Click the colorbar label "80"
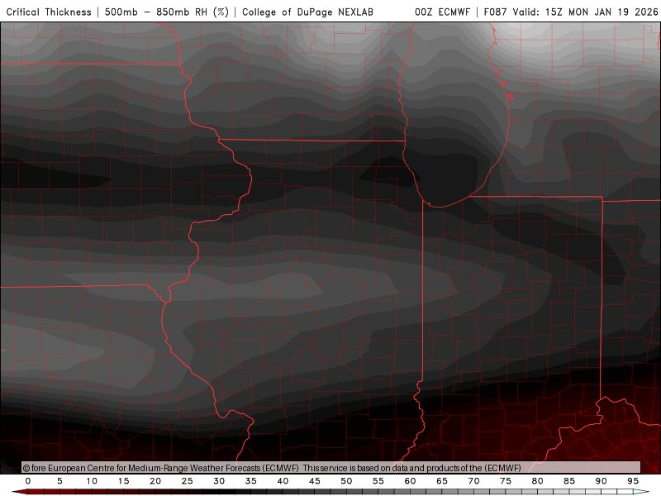 click(537, 481)
